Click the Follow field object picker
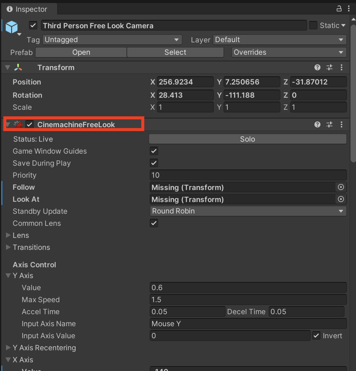This screenshot has height=371, width=356. 341,187
